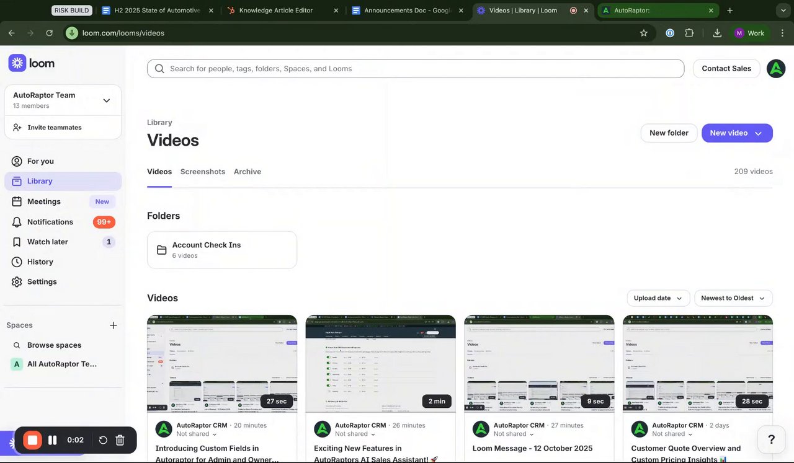Click the search Looms input field
794x463 pixels.
pos(416,69)
